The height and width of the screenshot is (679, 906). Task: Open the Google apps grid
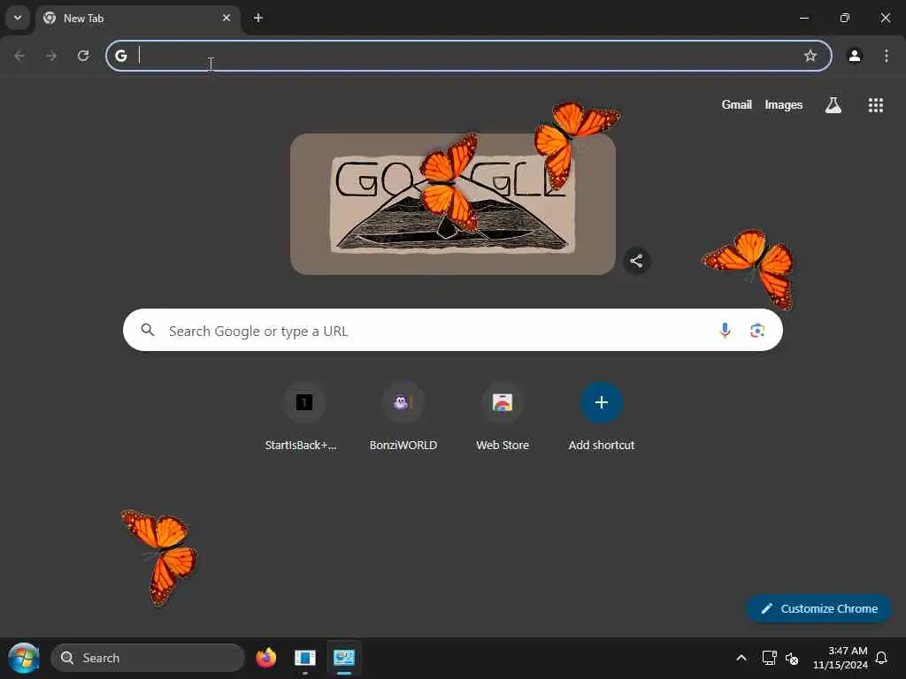coord(875,104)
